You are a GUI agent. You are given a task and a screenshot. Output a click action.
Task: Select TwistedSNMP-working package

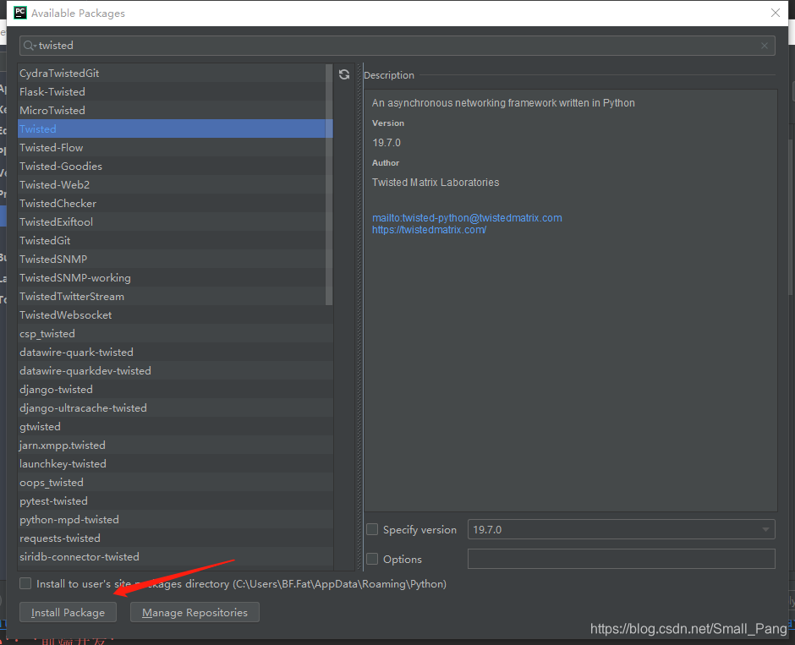point(175,277)
